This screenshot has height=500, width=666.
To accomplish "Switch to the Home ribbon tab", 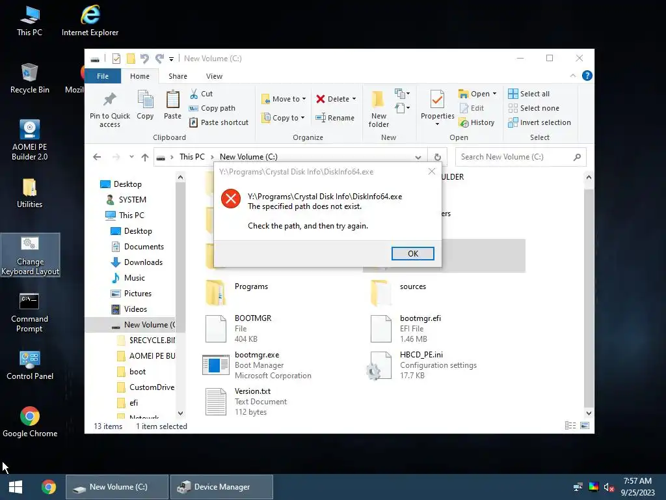I will (x=140, y=76).
